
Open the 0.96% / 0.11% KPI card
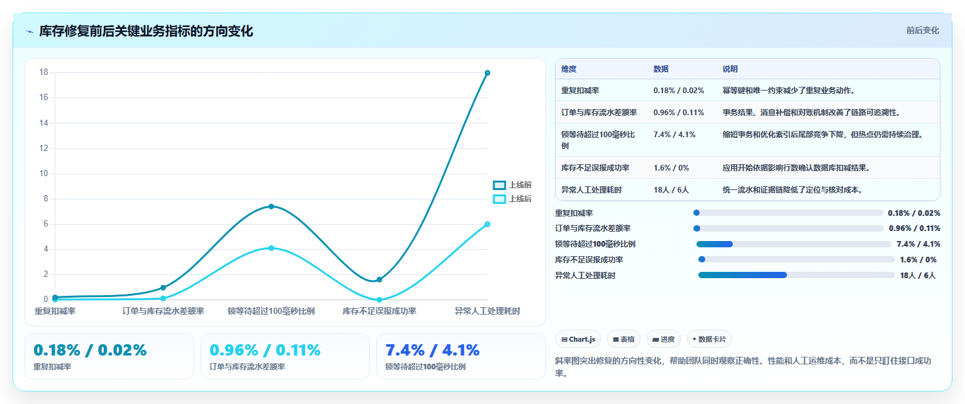285,356
